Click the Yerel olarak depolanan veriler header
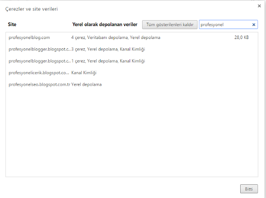 coord(105,24)
